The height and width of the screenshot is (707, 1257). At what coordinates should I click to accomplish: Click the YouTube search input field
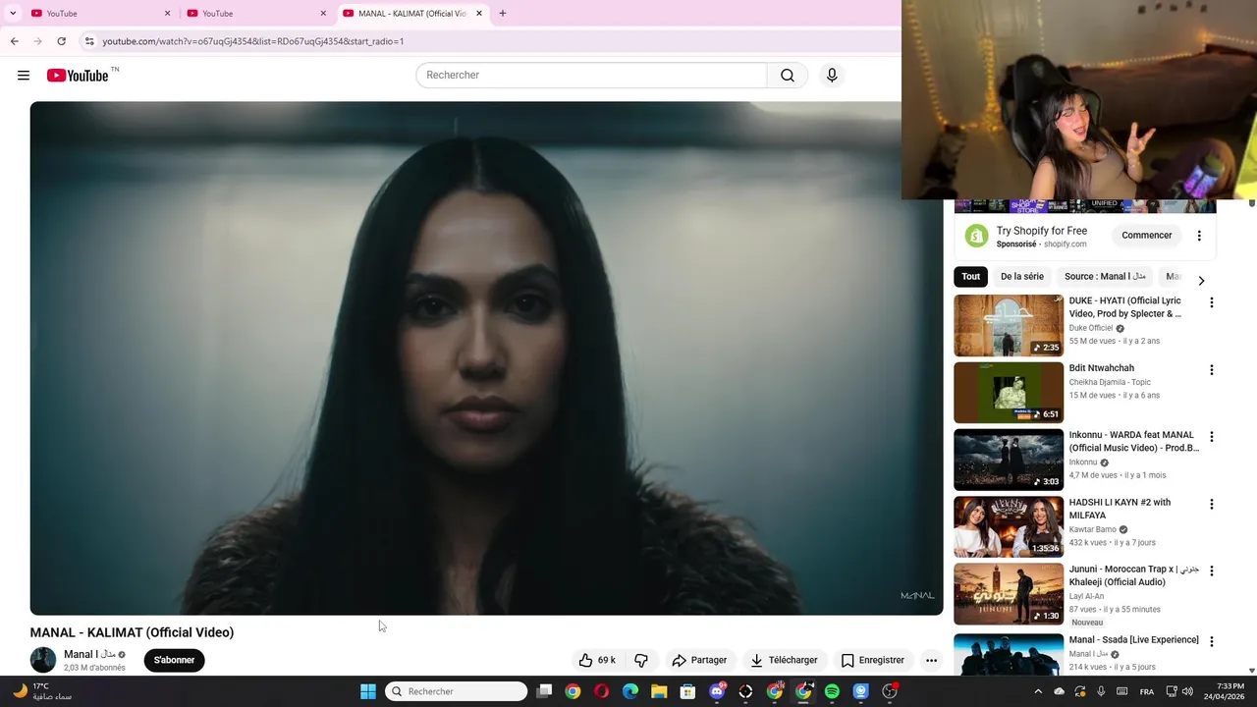591,75
